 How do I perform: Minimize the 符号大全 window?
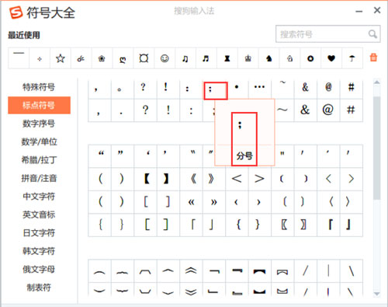pos(359,12)
